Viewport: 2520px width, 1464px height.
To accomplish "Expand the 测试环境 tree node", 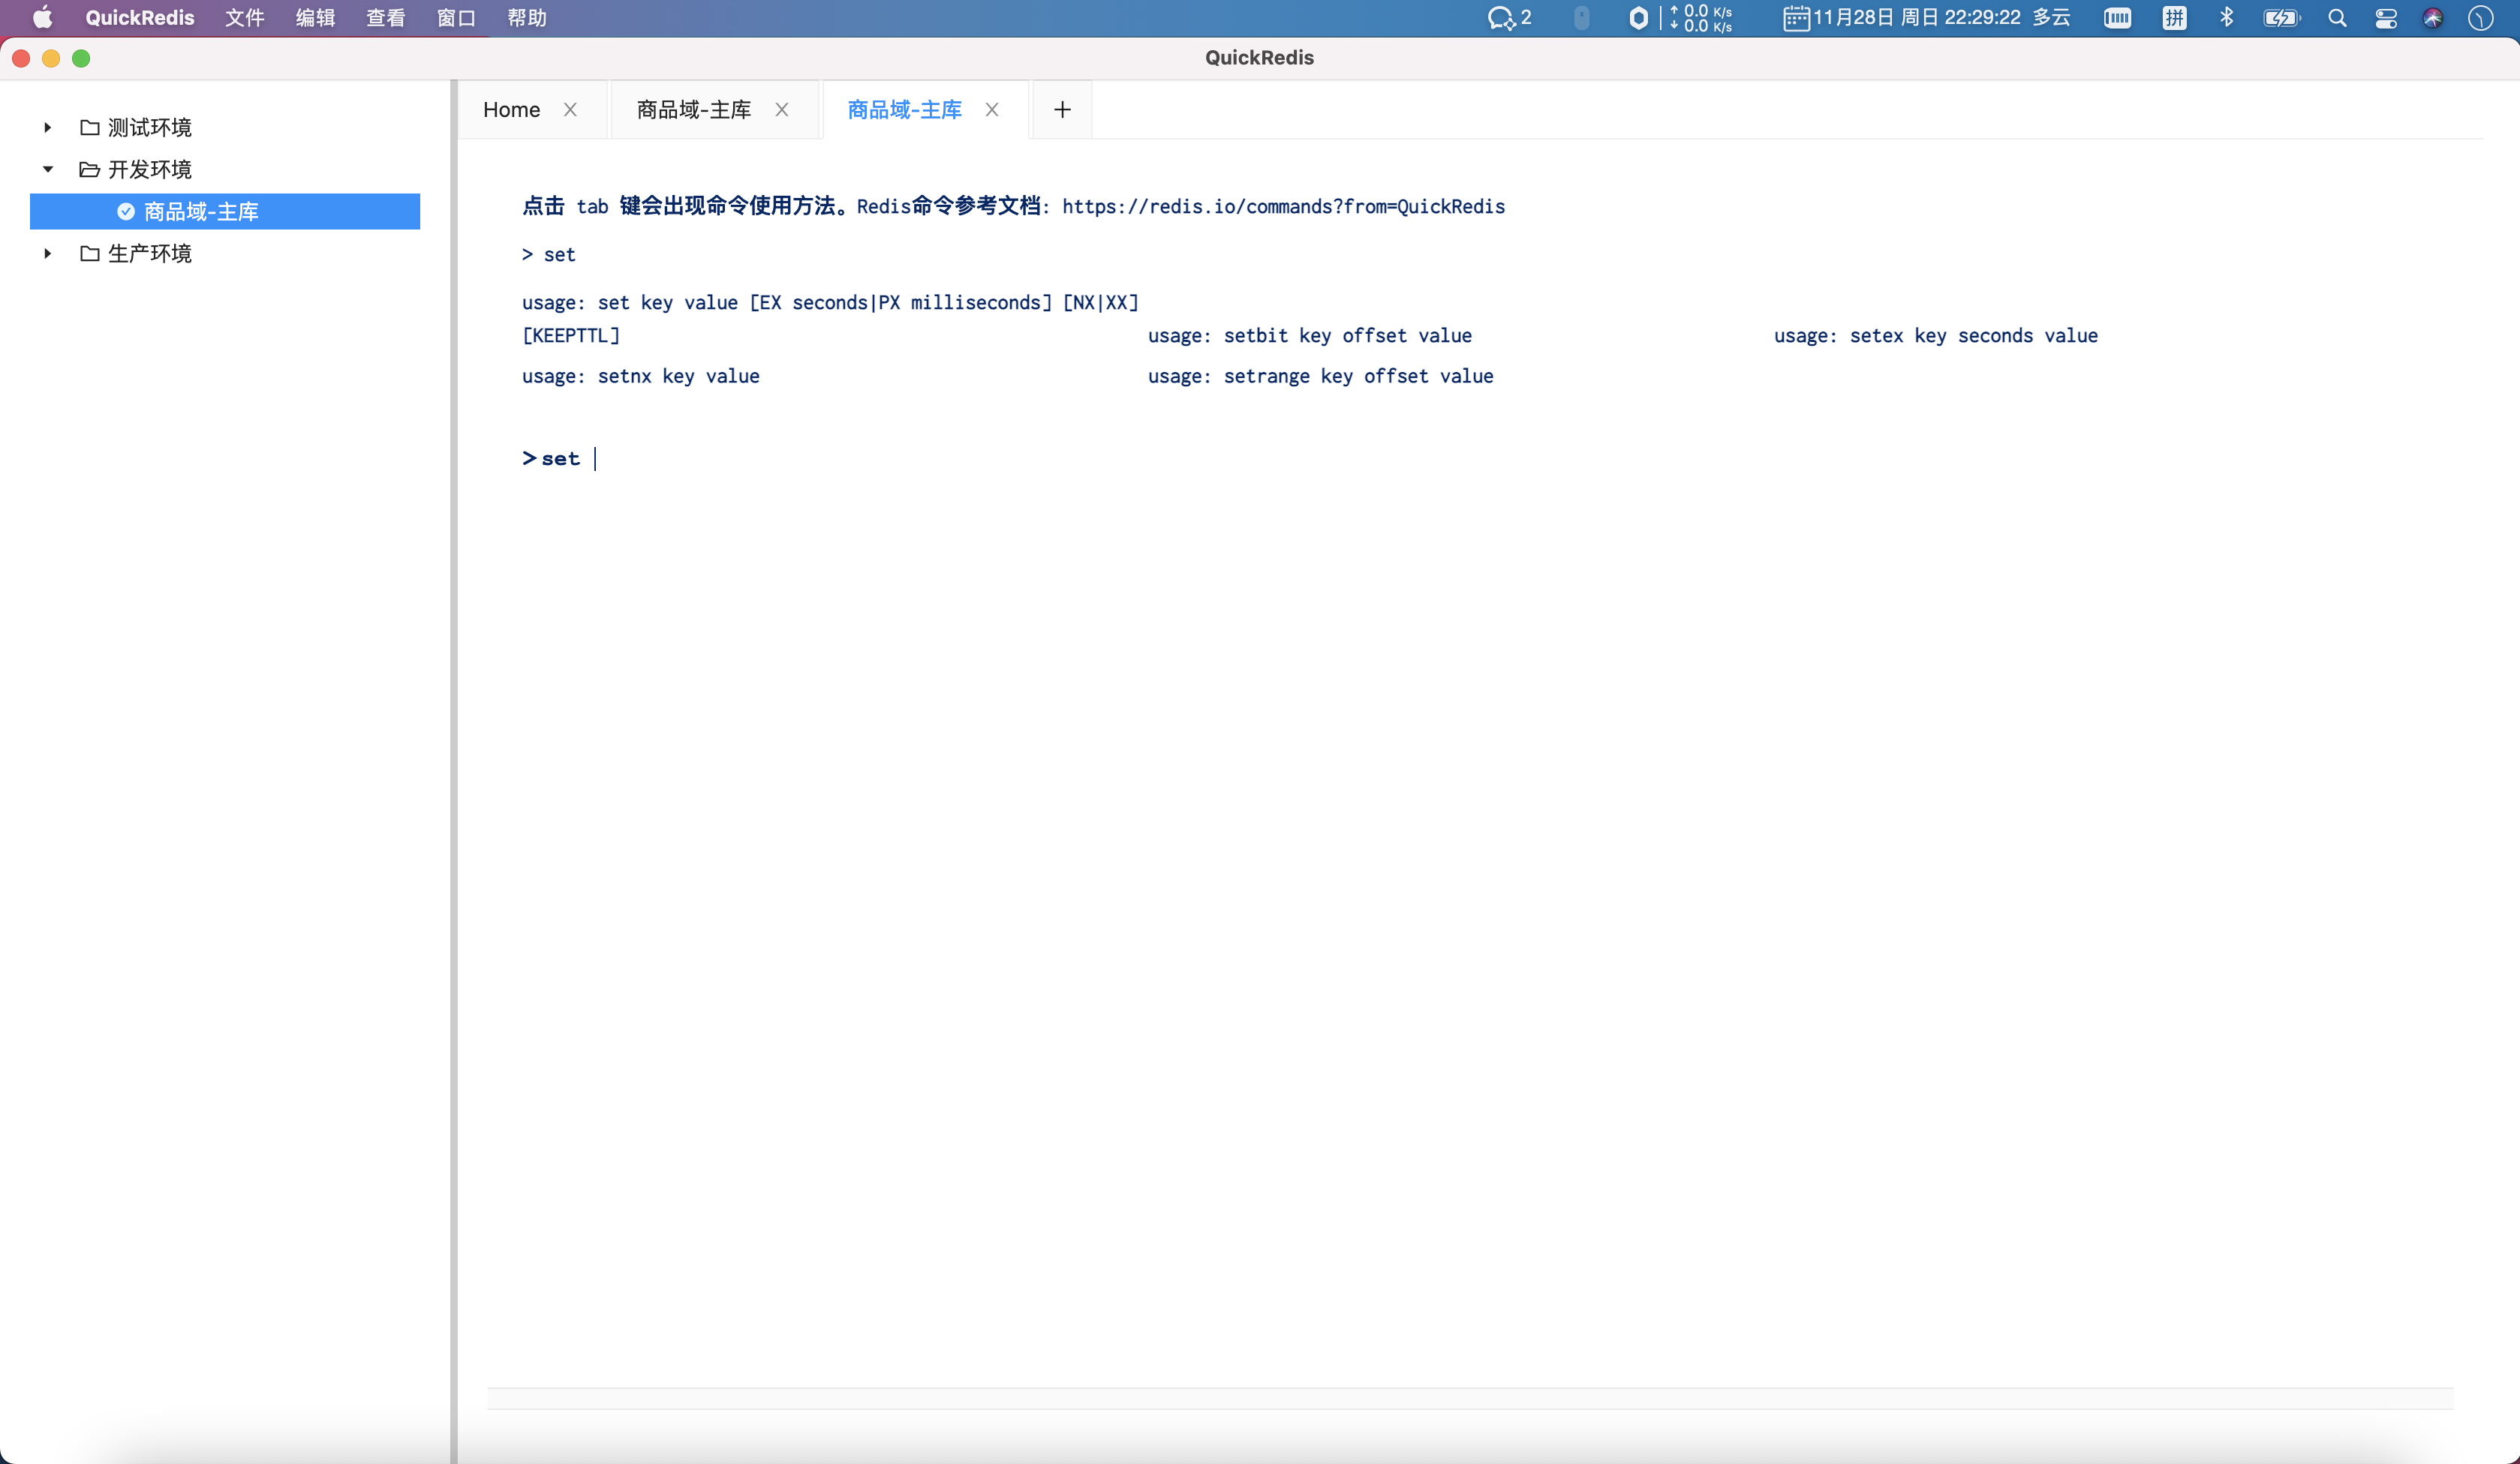I will [47, 127].
